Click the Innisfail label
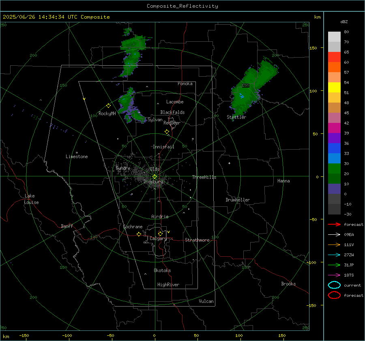365x341 pixels. 163,147
